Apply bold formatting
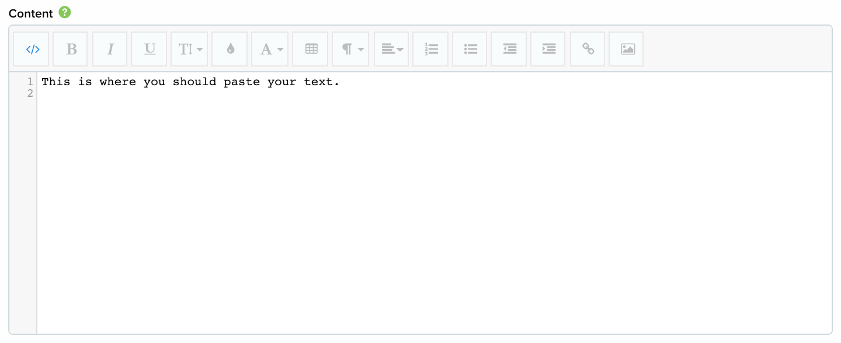Image resolution: width=841 pixels, height=343 pixels. 71,49
